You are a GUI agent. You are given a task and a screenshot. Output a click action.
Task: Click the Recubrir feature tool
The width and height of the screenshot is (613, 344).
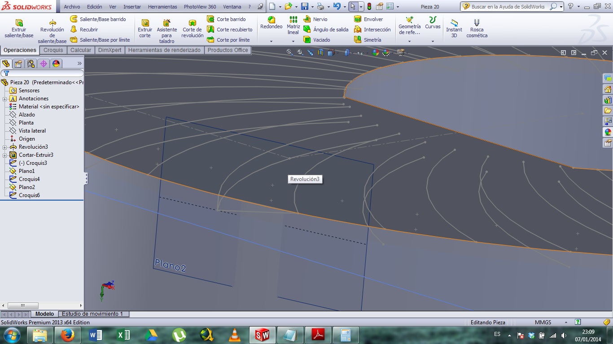(84, 30)
